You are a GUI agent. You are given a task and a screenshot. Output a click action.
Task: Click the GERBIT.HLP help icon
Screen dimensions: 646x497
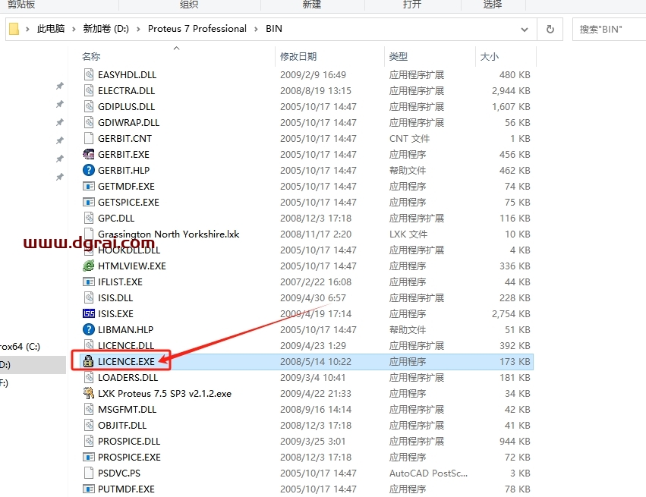tap(89, 170)
